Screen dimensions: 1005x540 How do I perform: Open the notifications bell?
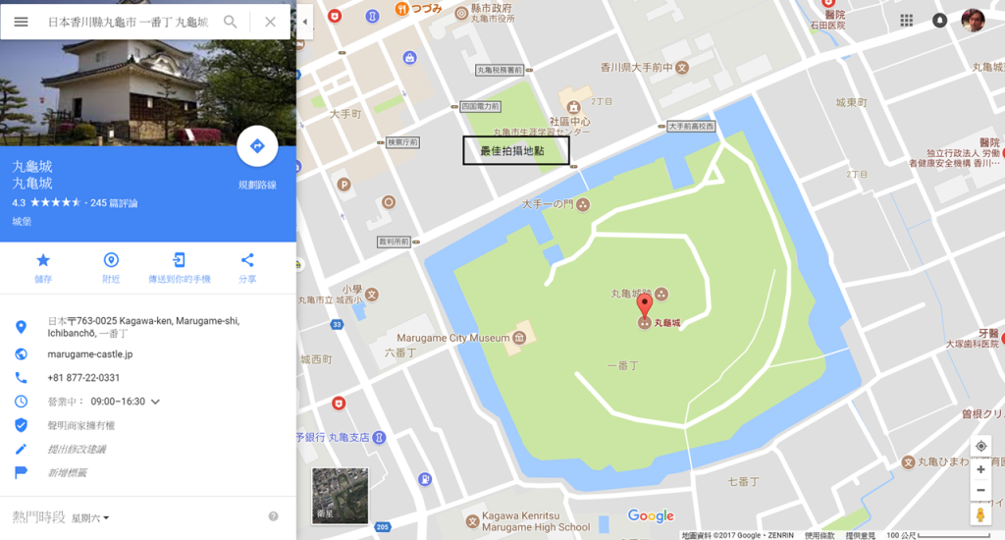point(939,21)
